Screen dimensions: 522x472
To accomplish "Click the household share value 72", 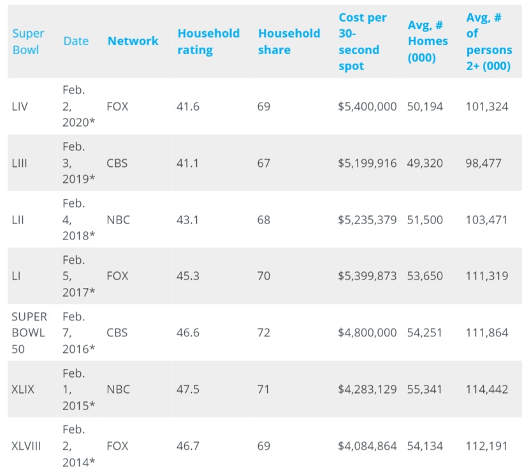I will click(x=264, y=333).
